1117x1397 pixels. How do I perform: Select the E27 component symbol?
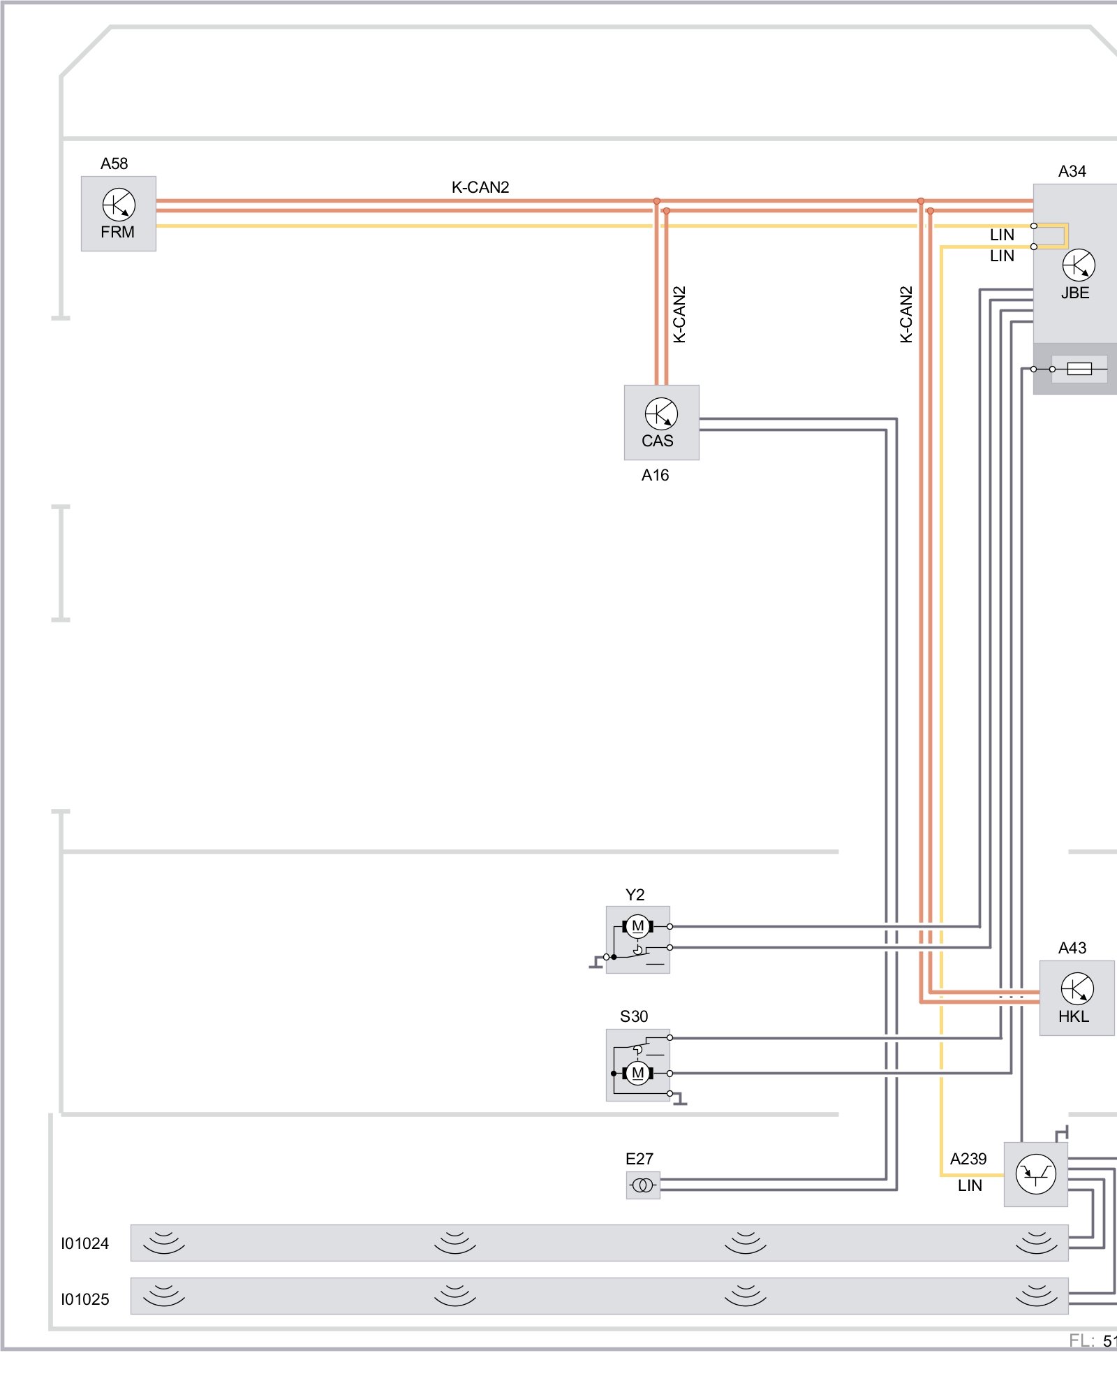pos(642,1185)
